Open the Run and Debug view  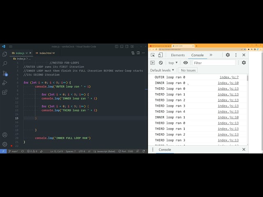[x=5, y=82]
